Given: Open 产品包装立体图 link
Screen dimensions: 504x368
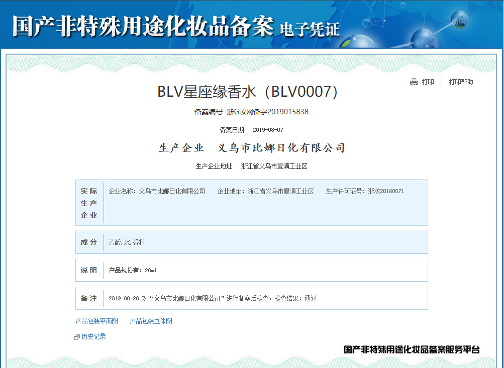Looking at the screenshot, I should coord(151,321).
